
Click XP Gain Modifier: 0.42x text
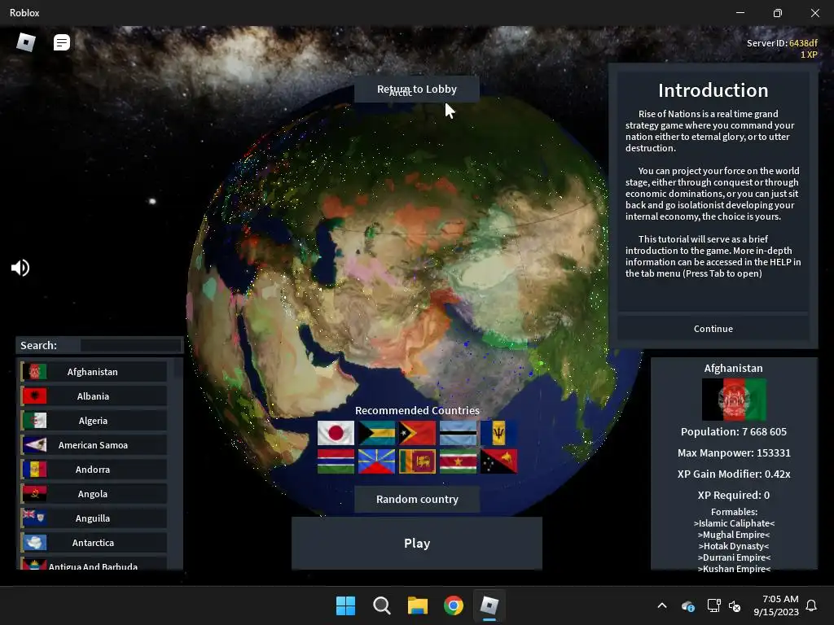734,474
